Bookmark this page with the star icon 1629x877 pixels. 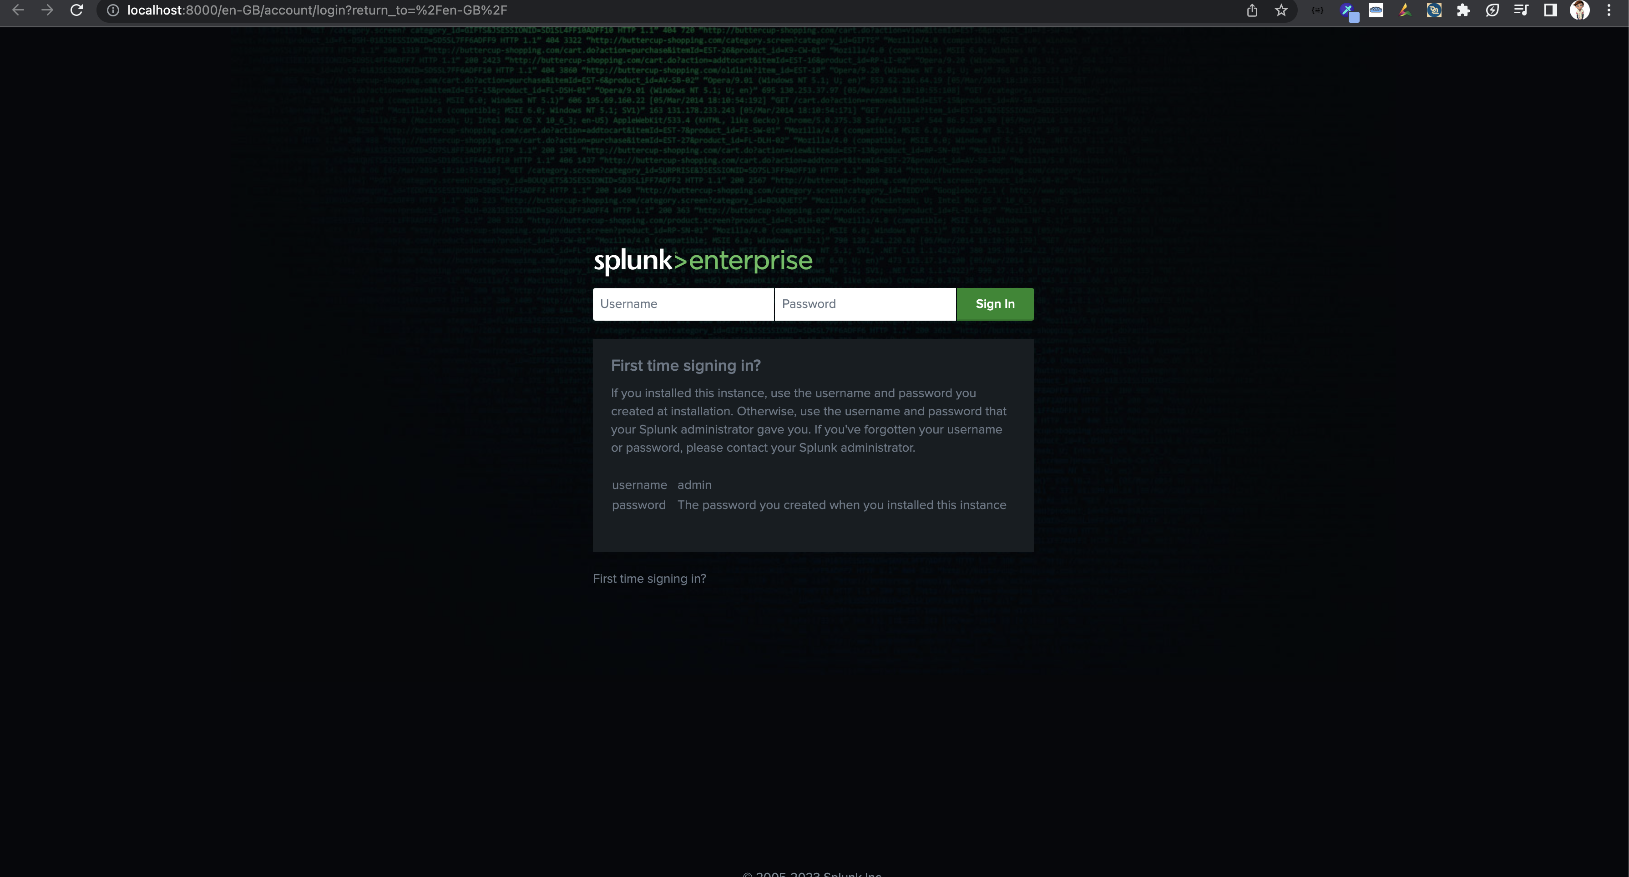click(1281, 10)
